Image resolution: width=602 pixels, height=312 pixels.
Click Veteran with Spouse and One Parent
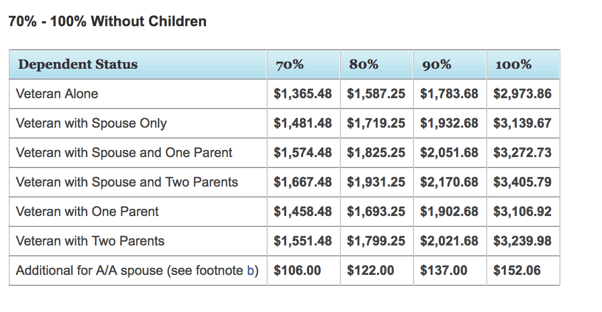pyautogui.click(x=124, y=153)
